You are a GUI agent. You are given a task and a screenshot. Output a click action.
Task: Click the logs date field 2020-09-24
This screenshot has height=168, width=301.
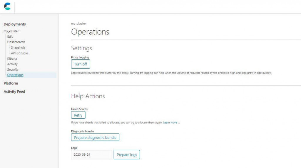[91, 154]
